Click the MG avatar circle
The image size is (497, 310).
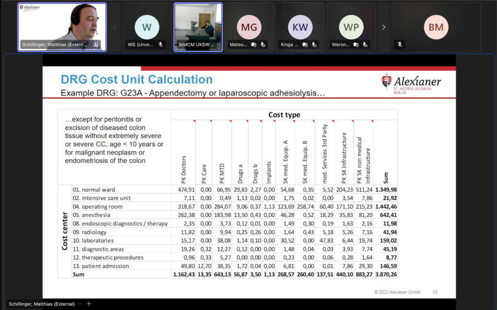pyautogui.click(x=249, y=27)
